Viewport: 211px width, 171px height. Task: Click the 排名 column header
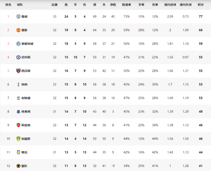point(8,5)
